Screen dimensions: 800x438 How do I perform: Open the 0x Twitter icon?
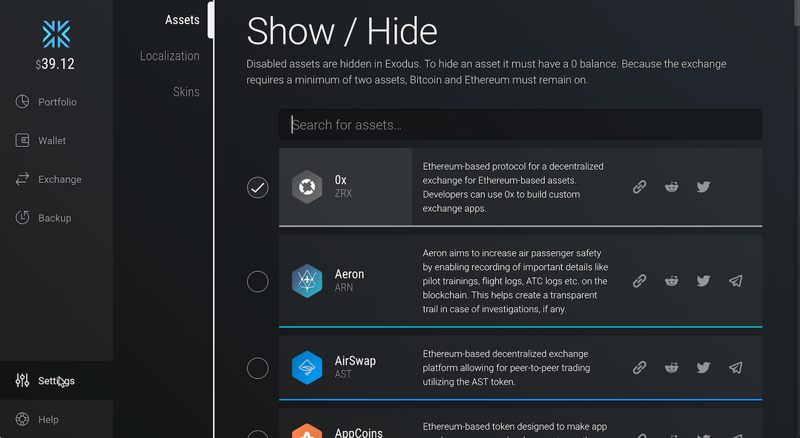(x=703, y=187)
